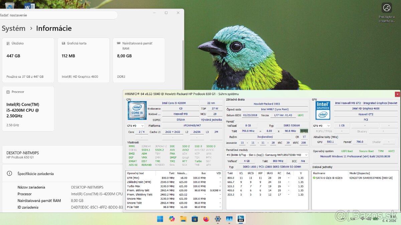Go back to Systém in breadcrumb
Viewport: 401px width, 225px height.
(x=13, y=28)
